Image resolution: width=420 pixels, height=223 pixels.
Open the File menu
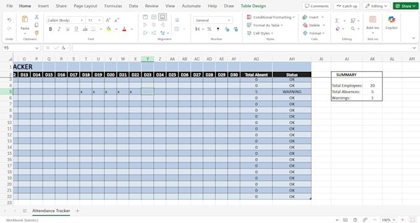pyautogui.click(x=9, y=6)
